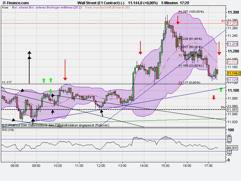Click 11.260 on the price axis
Viewport: 241px width, 181px height.
pos(233,28)
